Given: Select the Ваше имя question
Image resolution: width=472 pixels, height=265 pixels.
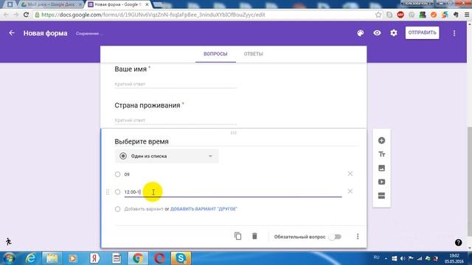Looking at the screenshot, I should [x=131, y=69].
